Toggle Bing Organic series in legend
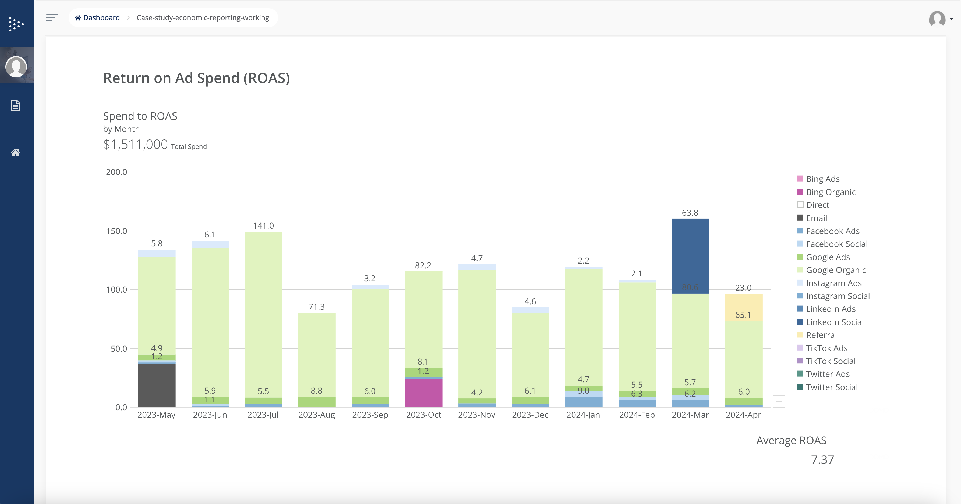 826,192
